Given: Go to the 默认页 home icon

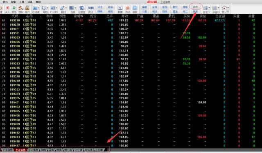Looking at the screenshot, I should [224, 8].
